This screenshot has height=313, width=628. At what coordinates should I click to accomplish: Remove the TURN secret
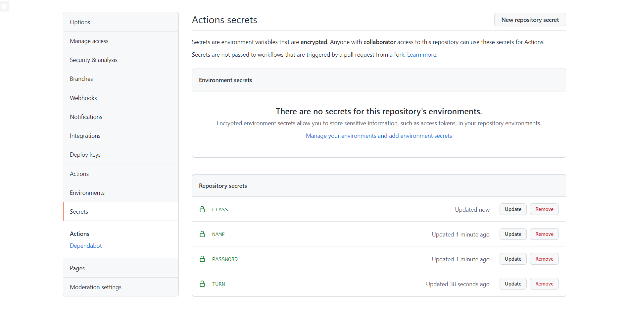[x=544, y=284]
